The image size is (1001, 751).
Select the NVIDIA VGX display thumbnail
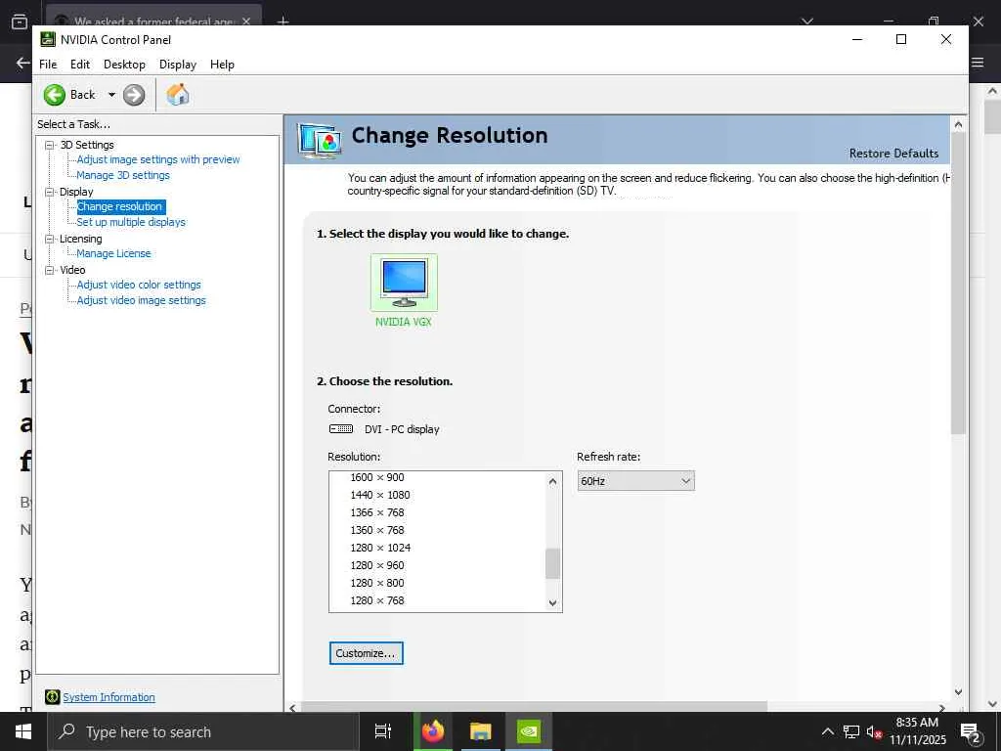(404, 283)
